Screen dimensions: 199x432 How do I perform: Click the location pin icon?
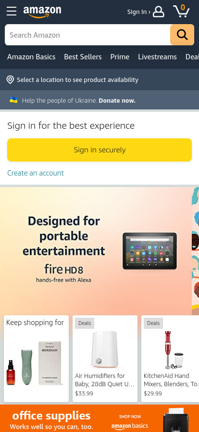tap(10, 80)
